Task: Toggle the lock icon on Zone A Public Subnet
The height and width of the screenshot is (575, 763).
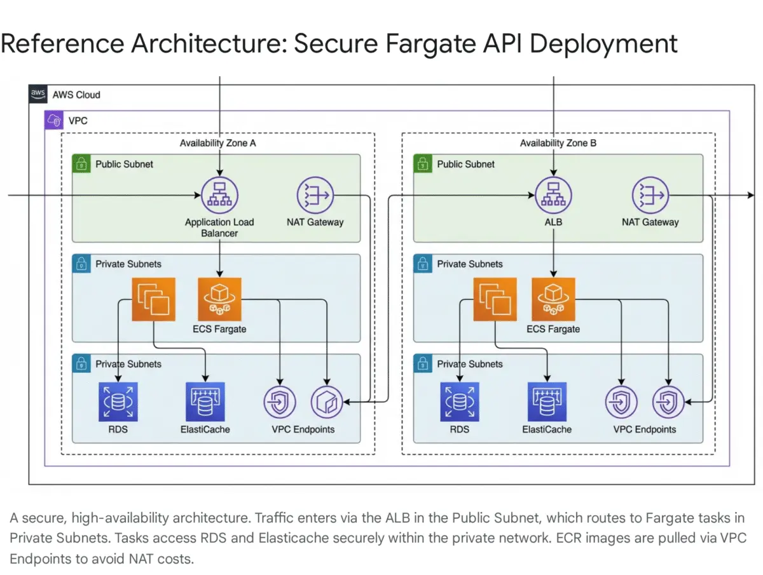Action: pyautogui.click(x=81, y=163)
